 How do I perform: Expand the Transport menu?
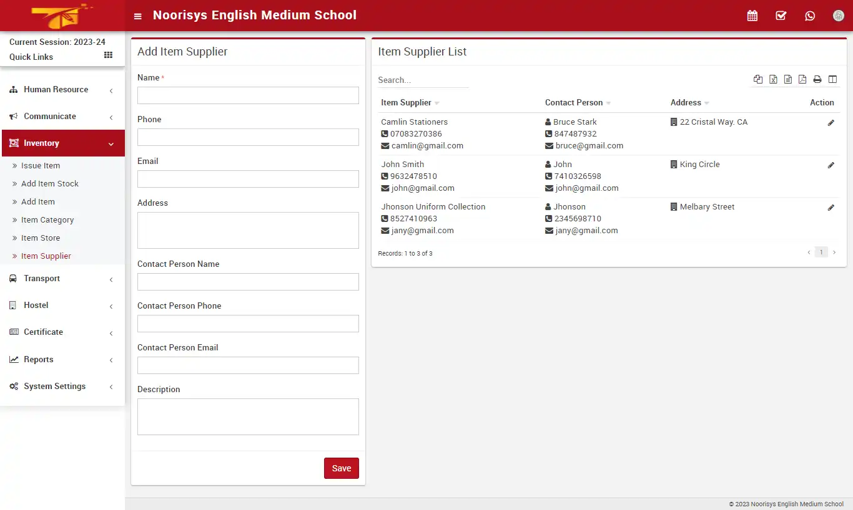[x=42, y=278]
